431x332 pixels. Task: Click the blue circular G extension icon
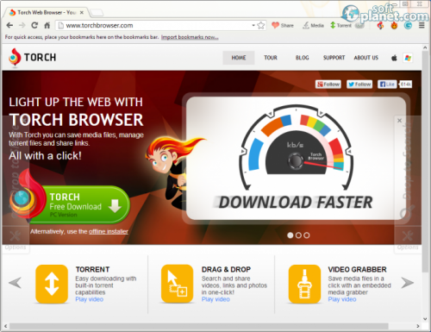pos(408,25)
